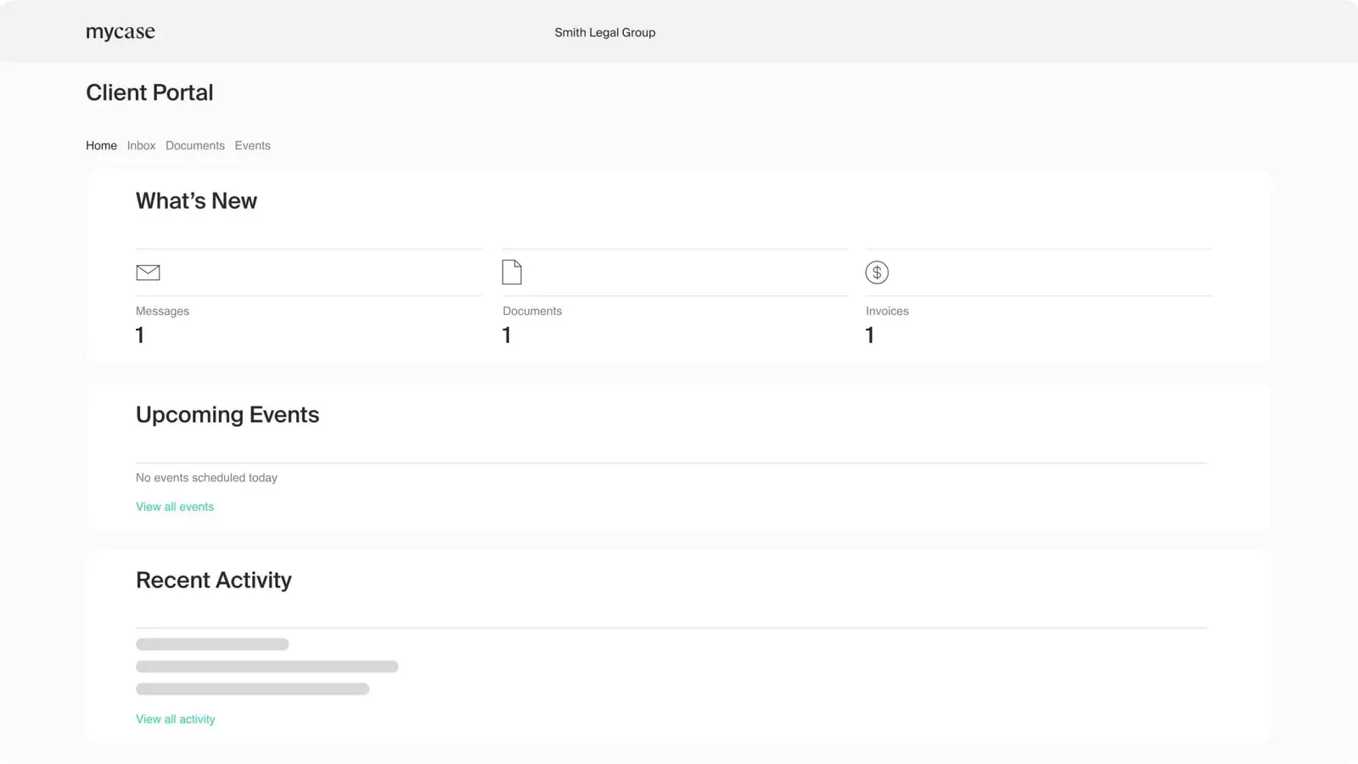This screenshot has height=764, width=1358.
Task: Click the Smith Legal Group firm name
Action: 605,32
